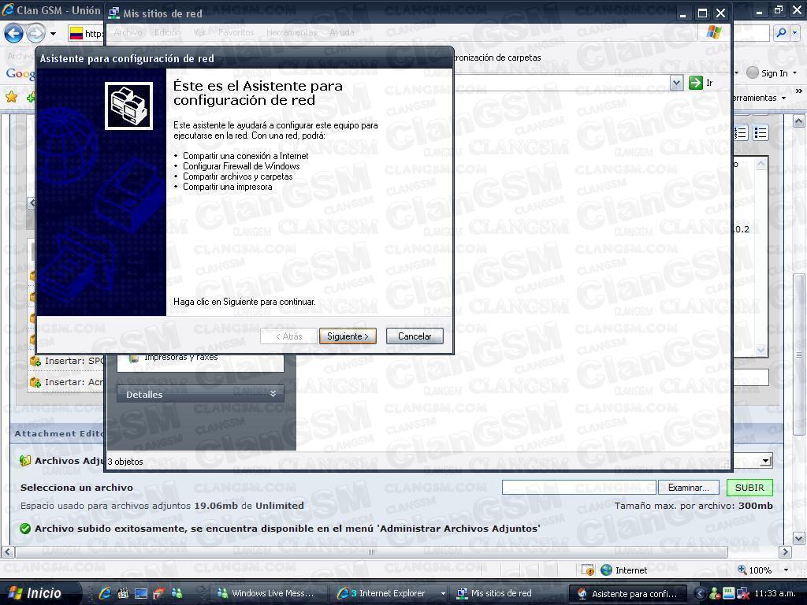The width and height of the screenshot is (807, 605).
Task: Cancel the network configuration wizard
Action: [x=415, y=336]
